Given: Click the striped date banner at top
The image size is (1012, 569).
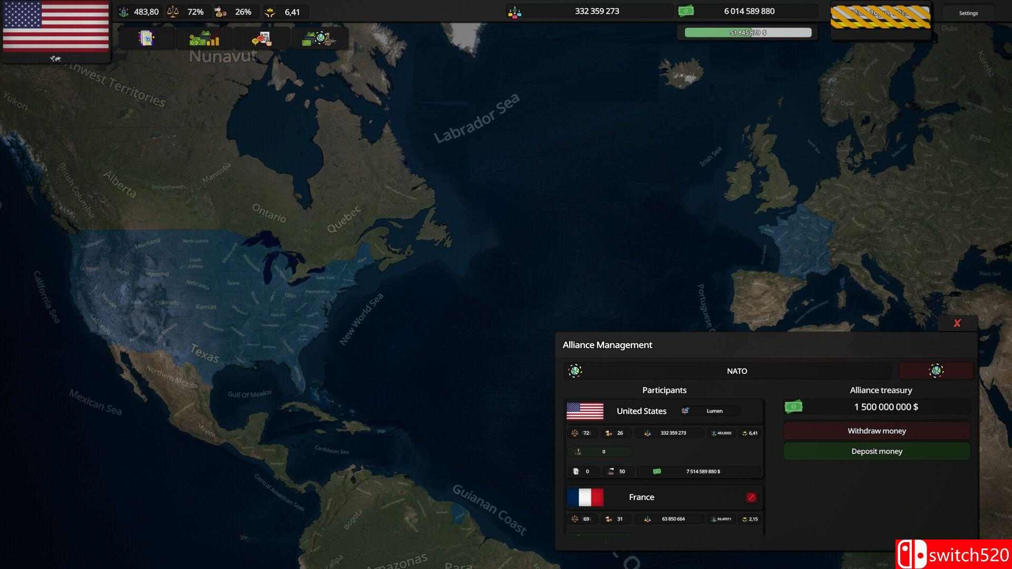Looking at the screenshot, I should point(880,17).
